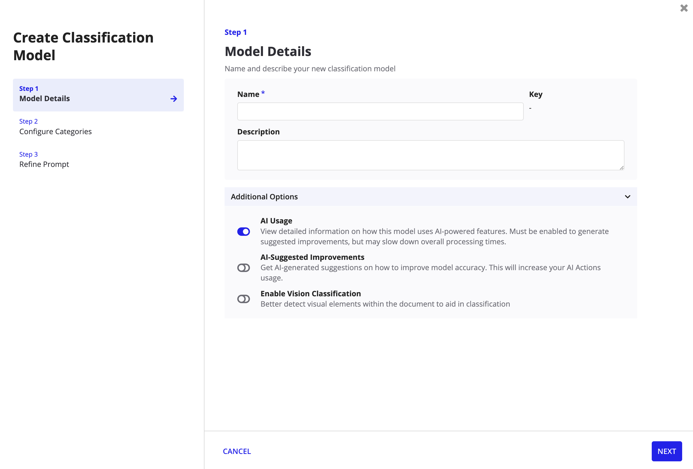Turn on Enable Vision Classification switch
This screenshot has width=693, height=469.
click(x=243, y=299)
